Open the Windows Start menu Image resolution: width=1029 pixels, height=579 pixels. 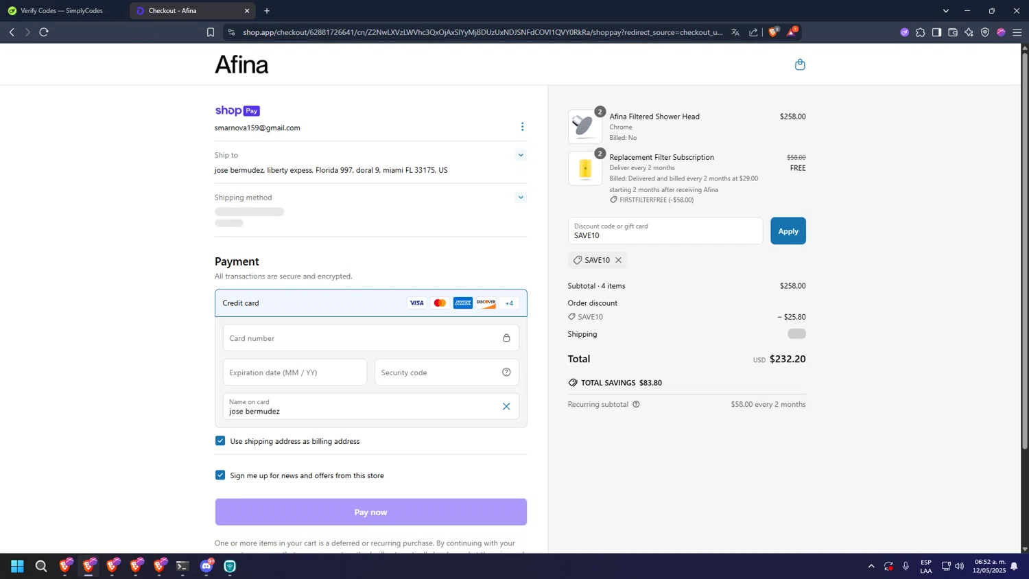[x=18, y=567]
